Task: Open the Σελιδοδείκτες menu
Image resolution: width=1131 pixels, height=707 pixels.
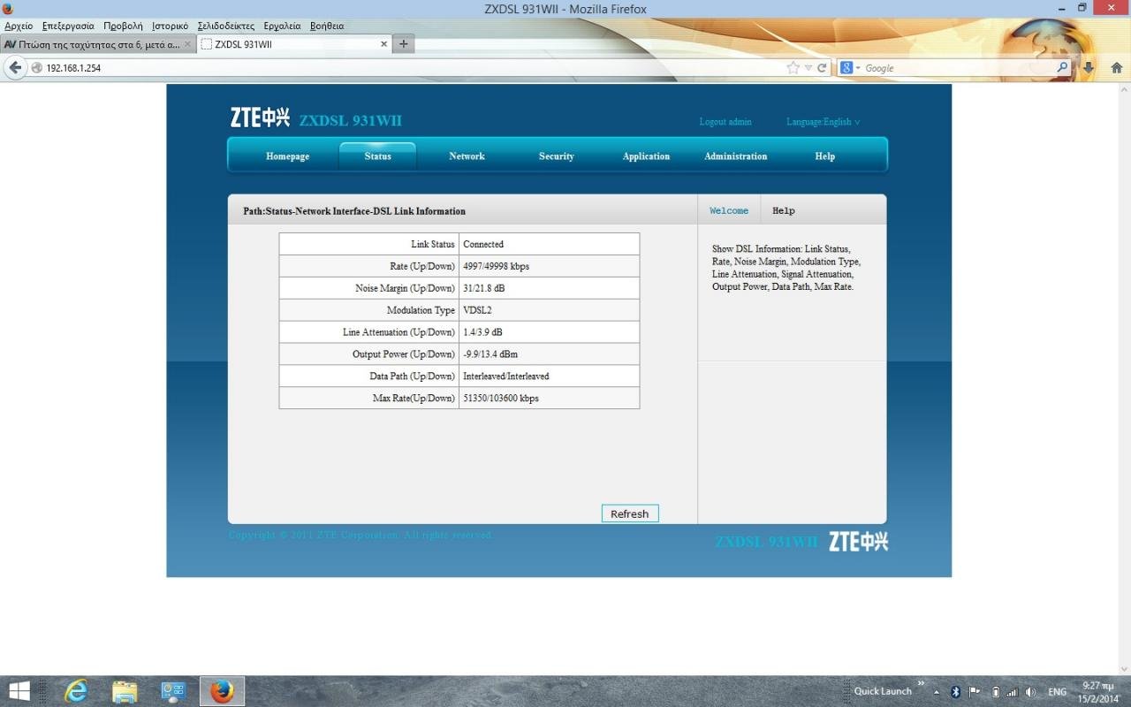Action: tap(226, 26)
